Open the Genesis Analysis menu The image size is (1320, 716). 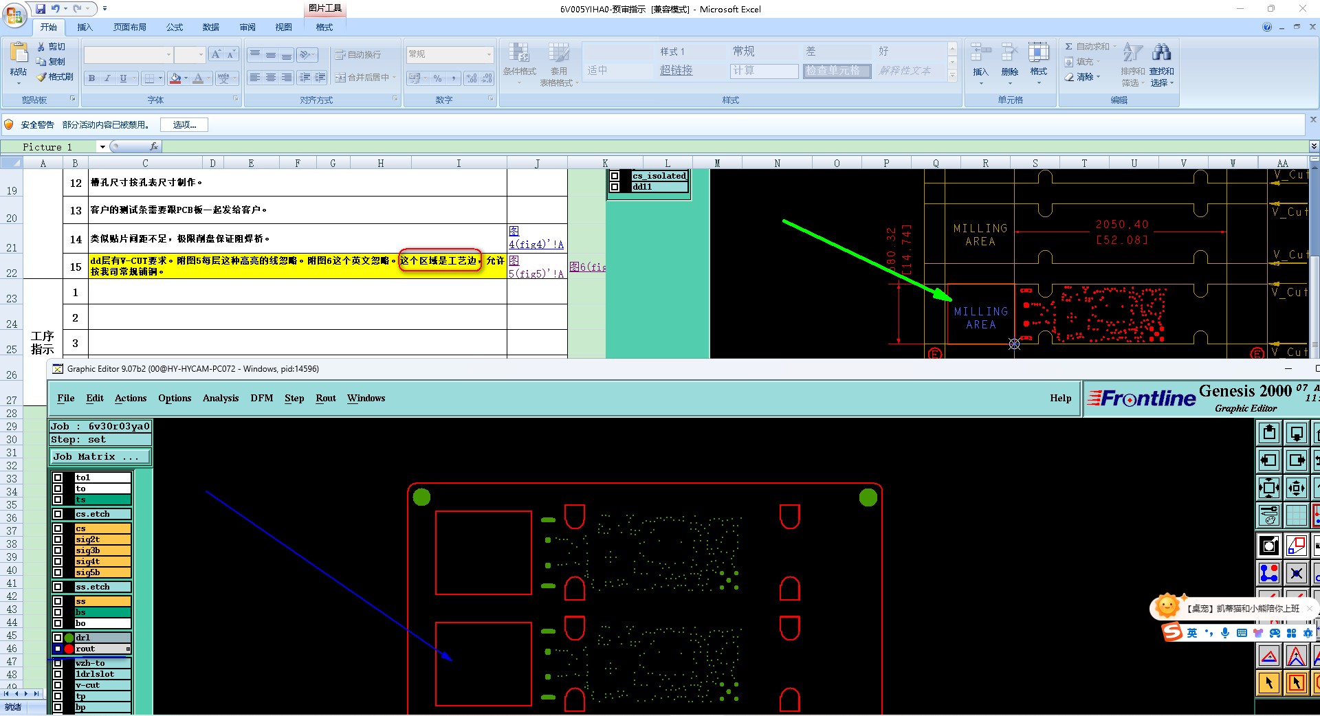(x=221, y=399)
